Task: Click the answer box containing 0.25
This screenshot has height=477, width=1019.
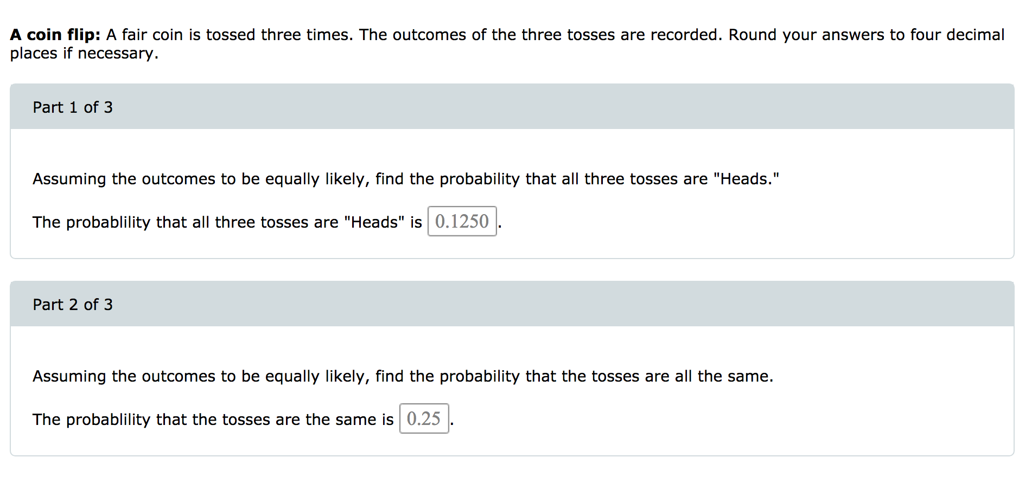Action: tap(424, 418)
